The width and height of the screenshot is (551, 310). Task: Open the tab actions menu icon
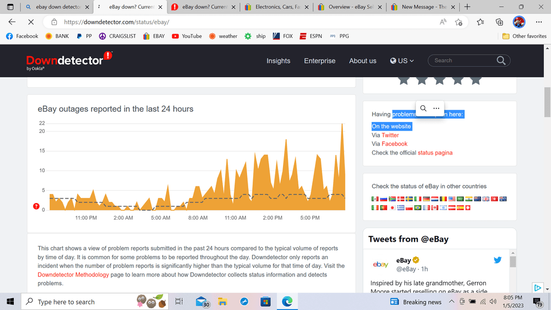coord(10,7)
